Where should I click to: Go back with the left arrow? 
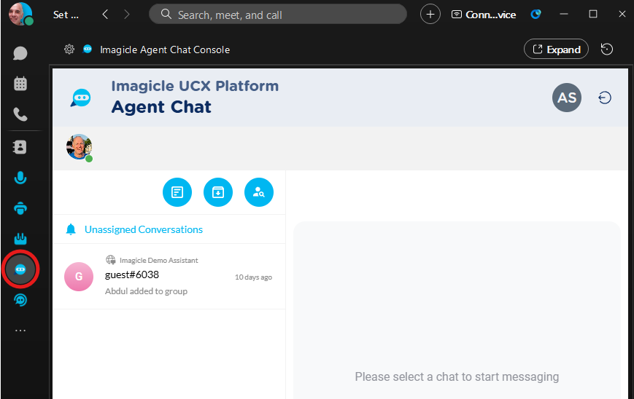tap(106, 15)
